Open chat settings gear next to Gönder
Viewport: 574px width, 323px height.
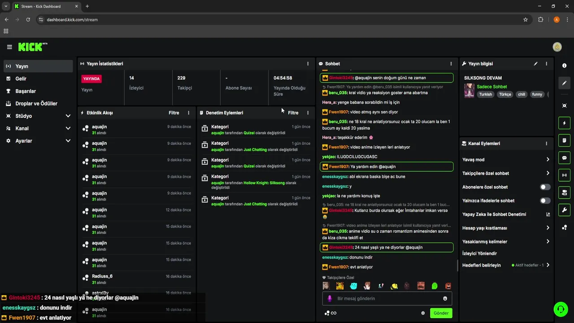pos(422,313)
